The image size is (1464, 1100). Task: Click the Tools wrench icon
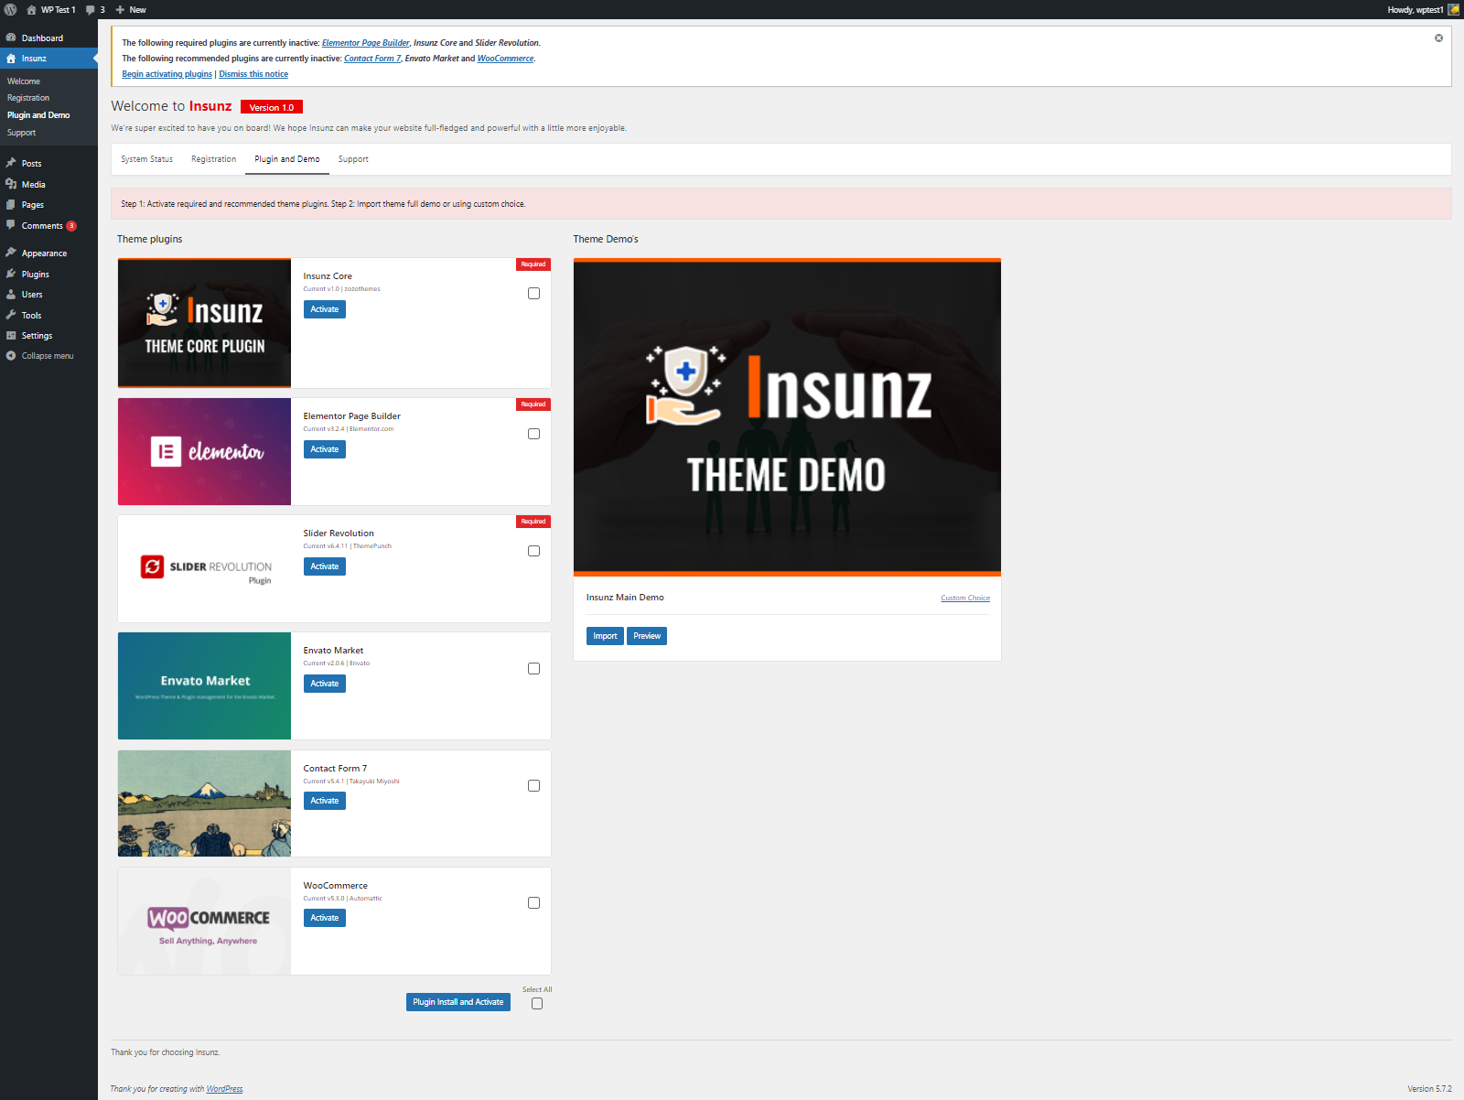click(x=11, y=315)
